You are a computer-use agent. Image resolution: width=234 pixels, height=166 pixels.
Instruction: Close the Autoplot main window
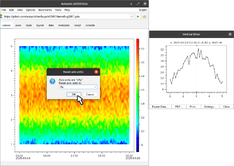click(145, 4)
